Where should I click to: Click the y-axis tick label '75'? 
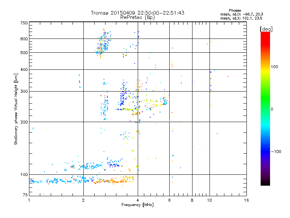pos(25,195)
